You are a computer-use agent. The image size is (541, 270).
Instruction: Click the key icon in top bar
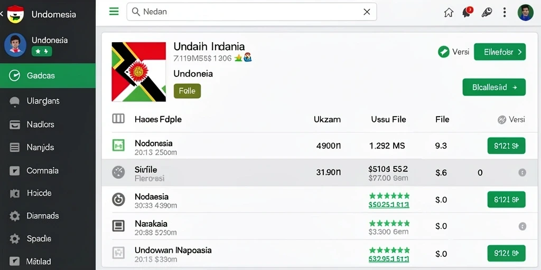coord(487,13)
